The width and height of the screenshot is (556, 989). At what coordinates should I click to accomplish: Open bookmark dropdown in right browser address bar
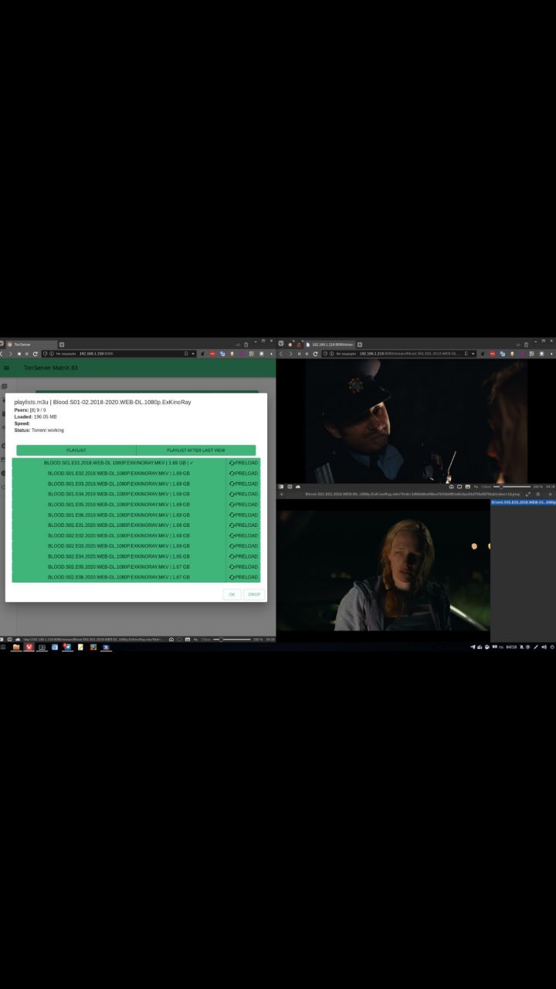point(473,354)
